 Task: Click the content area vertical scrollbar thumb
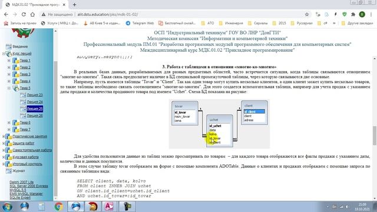(375, 135)
